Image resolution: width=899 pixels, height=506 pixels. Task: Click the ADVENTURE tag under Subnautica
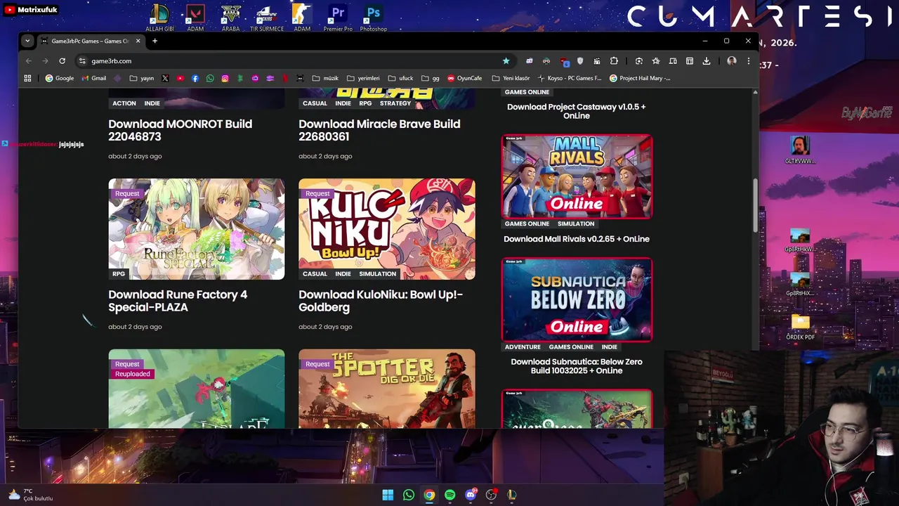(523, 347)
